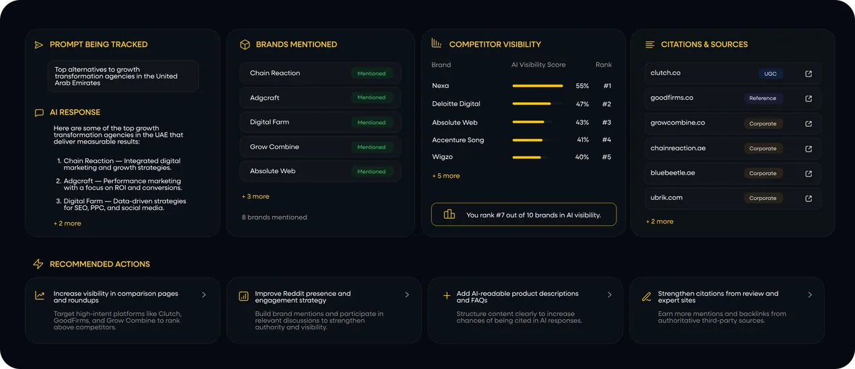Screen dimensions: 855x369
Task: Expand Strengthen citations from review chevron
Action: (810, 295)
